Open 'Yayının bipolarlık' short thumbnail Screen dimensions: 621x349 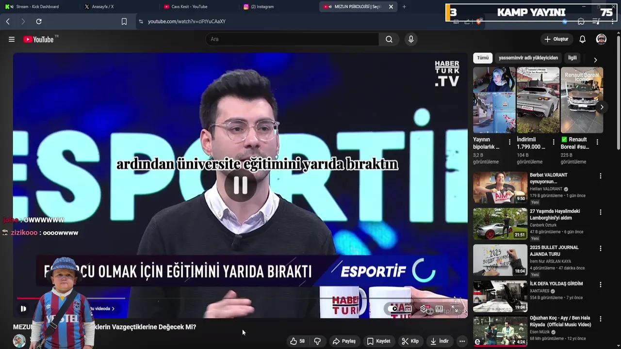click(494, 100)
